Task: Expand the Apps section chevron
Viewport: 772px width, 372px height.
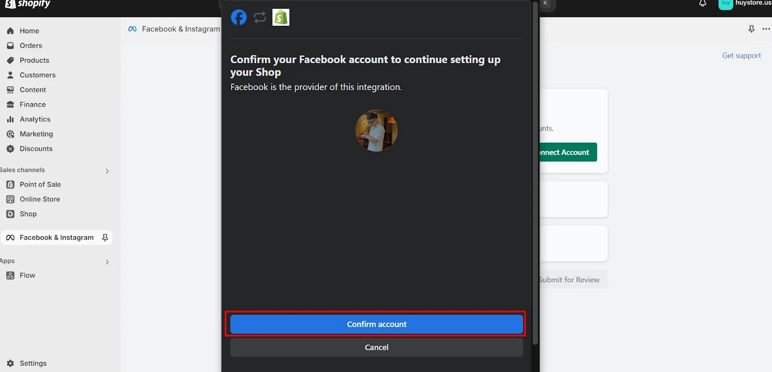Action: tap(107, 262)
